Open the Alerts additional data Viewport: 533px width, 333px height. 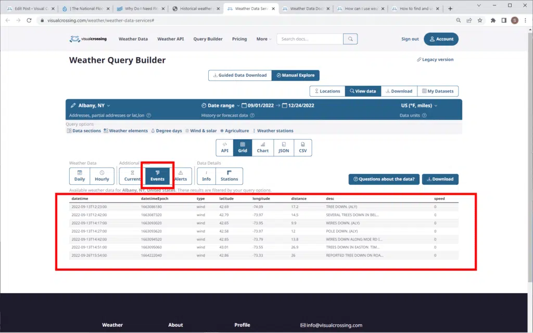[x=181, y=176]
